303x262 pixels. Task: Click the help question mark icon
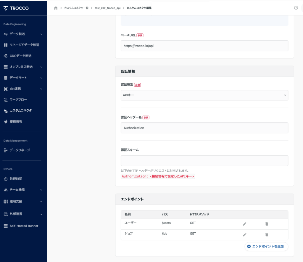tap(296, 8)
